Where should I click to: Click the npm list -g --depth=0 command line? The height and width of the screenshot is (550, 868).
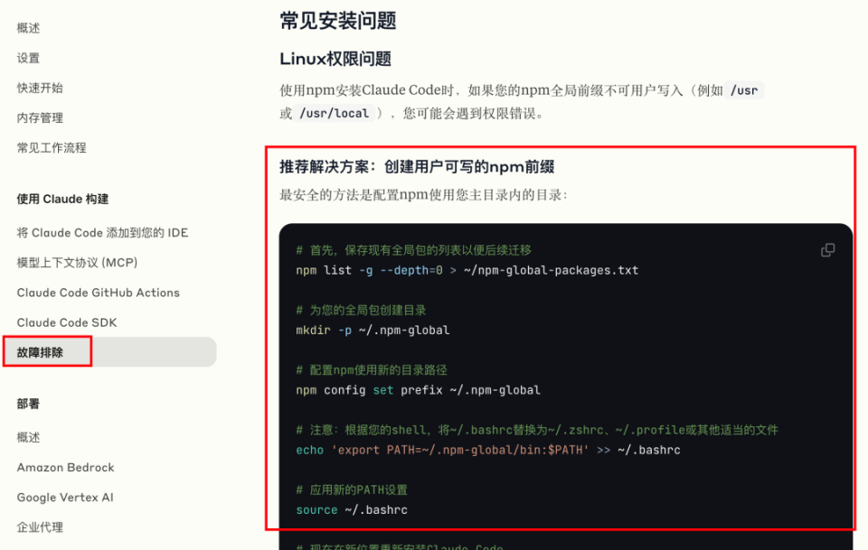tap(467, 270)
